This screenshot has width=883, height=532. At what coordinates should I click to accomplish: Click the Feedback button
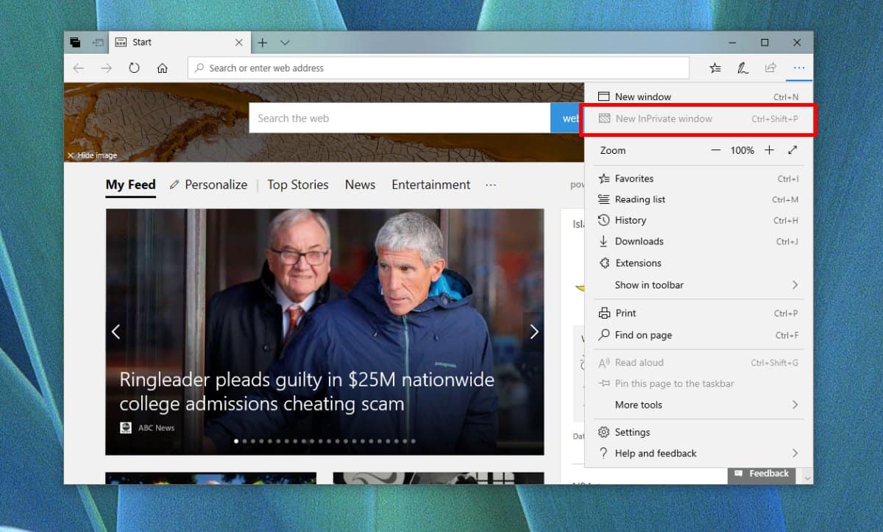point(762,474)
